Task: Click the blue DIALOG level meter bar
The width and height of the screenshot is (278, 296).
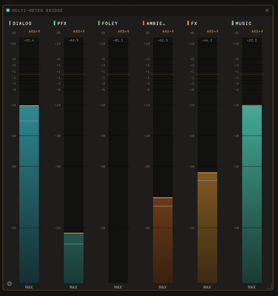Action: pyautogui.click(x=29, y=194)
